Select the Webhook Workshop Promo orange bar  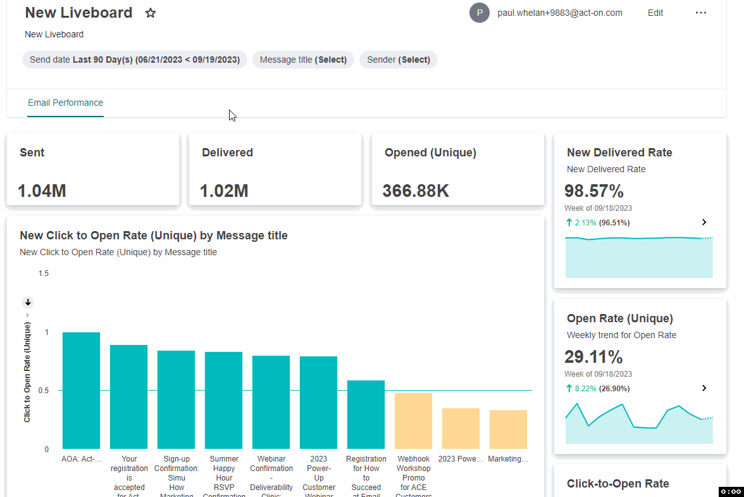[413, 421]
